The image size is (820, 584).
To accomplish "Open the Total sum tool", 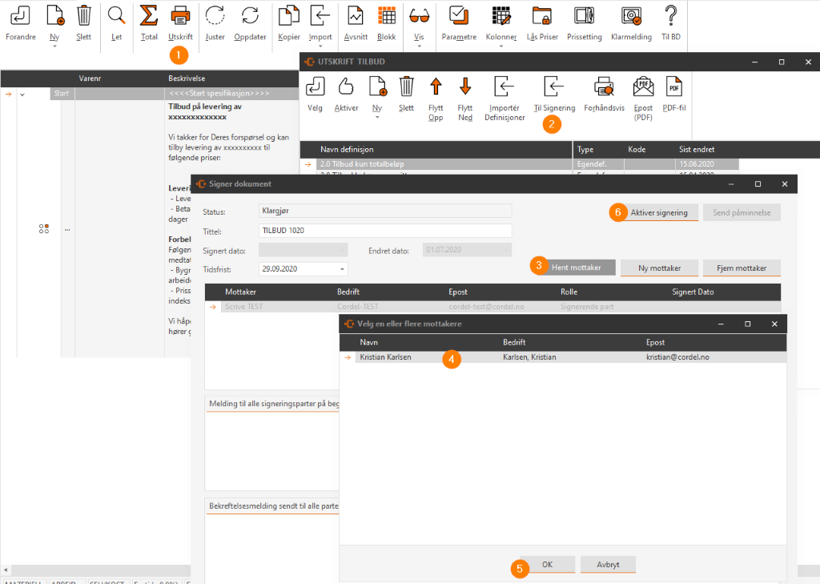I will pos(149,15).
